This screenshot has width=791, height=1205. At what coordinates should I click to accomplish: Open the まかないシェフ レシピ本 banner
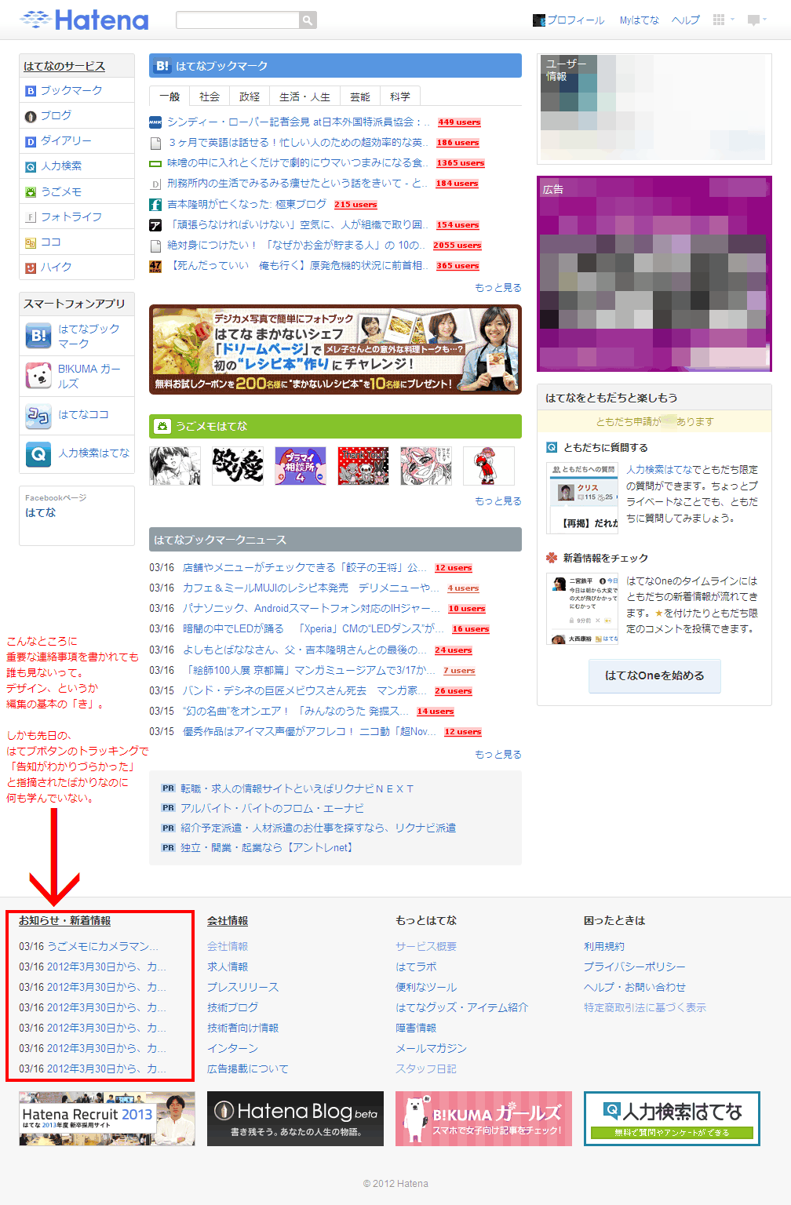pos(335,349)
